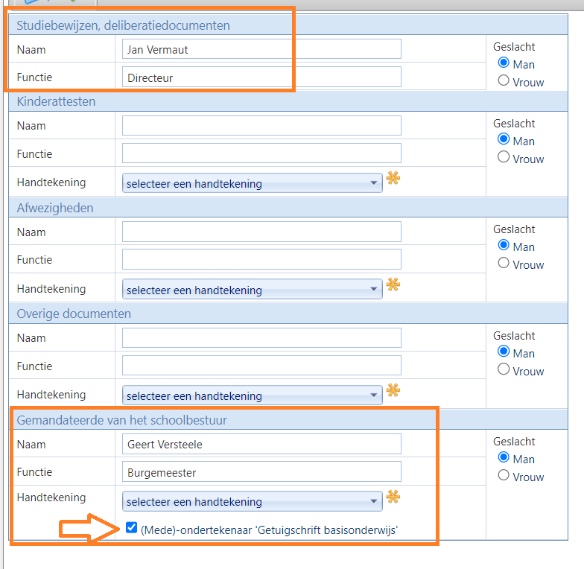This screenshot has height=569, width=584.
Task: Open Gemandateerde handtekening dropdown
Action: [x=252, y=501]
